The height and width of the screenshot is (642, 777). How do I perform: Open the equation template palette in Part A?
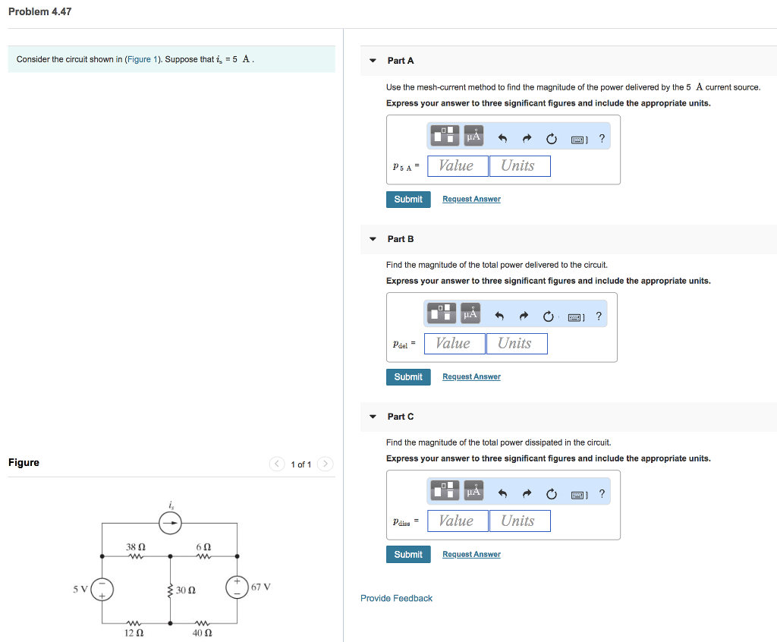(444, 135)
